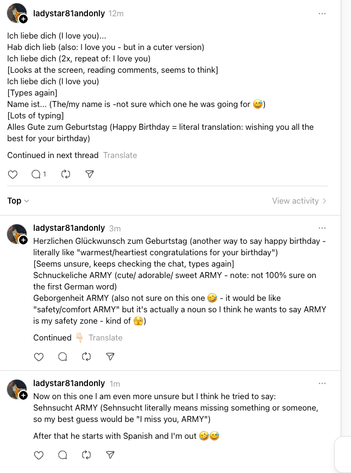Open more options on the first post
Screen dimensions: 351x473
pyautogui.click(x=322, y=12)
